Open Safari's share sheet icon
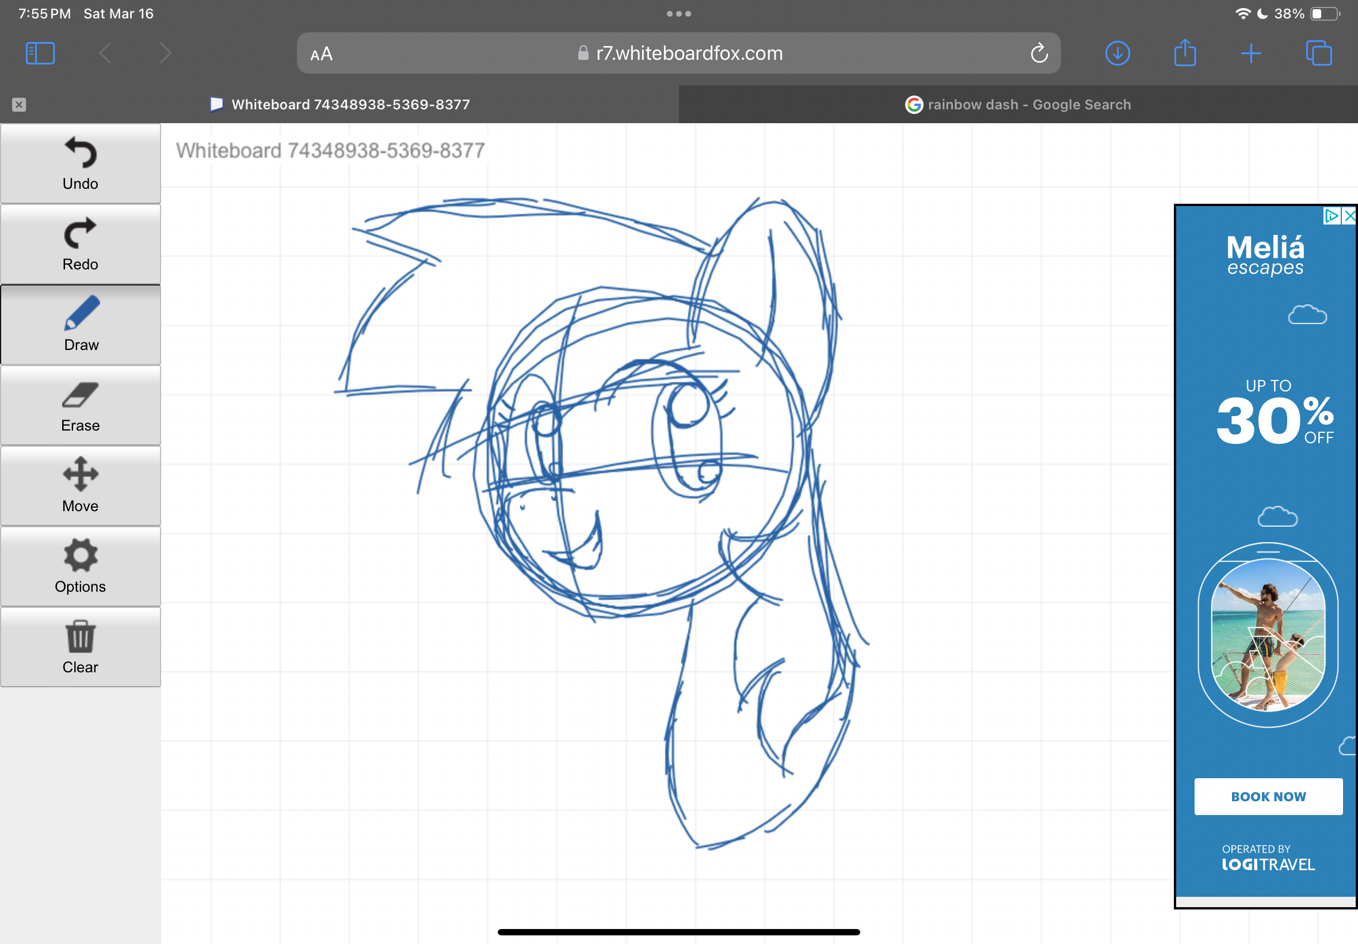This screenshot has width=1358, height=944. pyautogui.click(x=1185, y=53)
